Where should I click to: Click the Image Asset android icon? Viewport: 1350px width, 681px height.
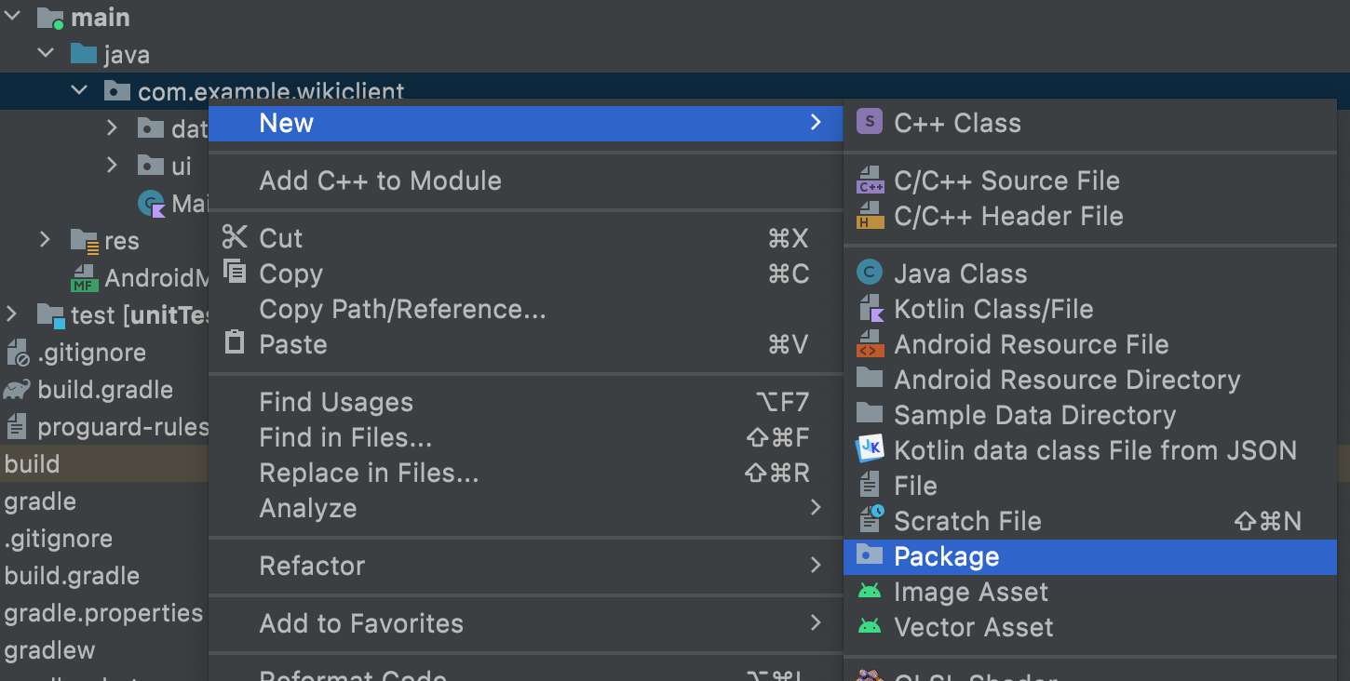point(869,592)
